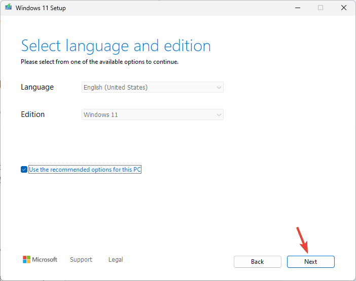
Task: Open the Support link
Action: [81, 260]
